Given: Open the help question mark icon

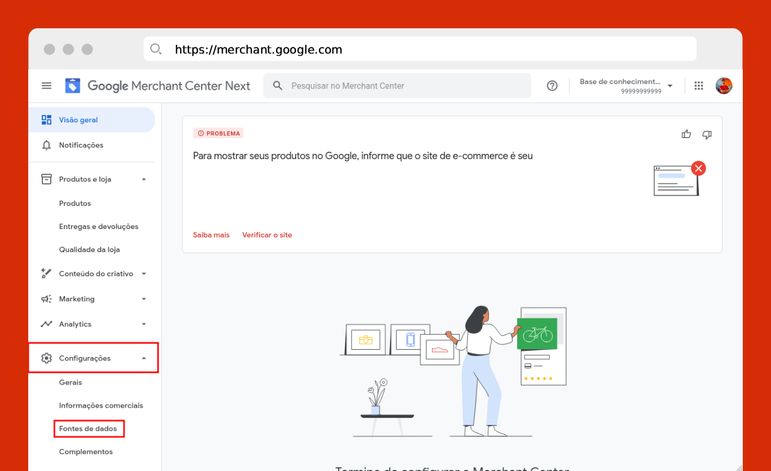Looking at the screenshot, I should (x=552, y=86).
